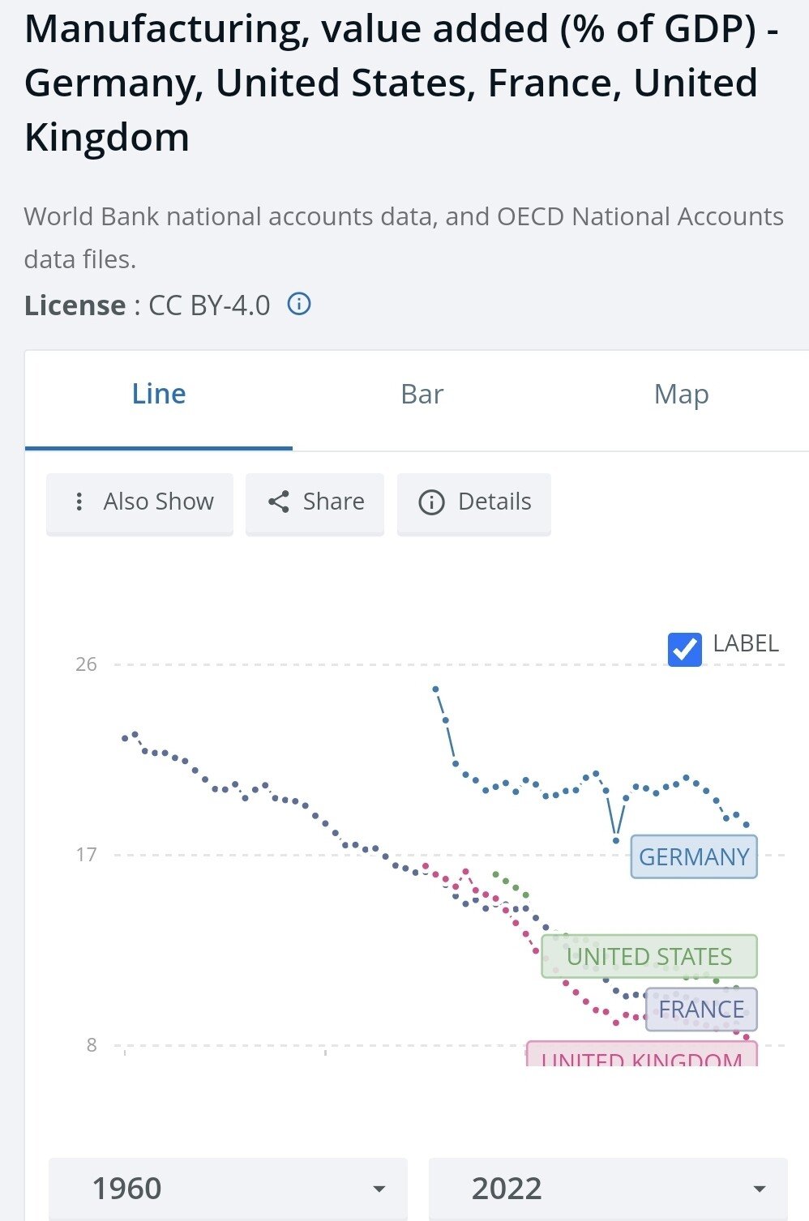Click the UNITED KINGDOM series label

tap(640, 1058)
